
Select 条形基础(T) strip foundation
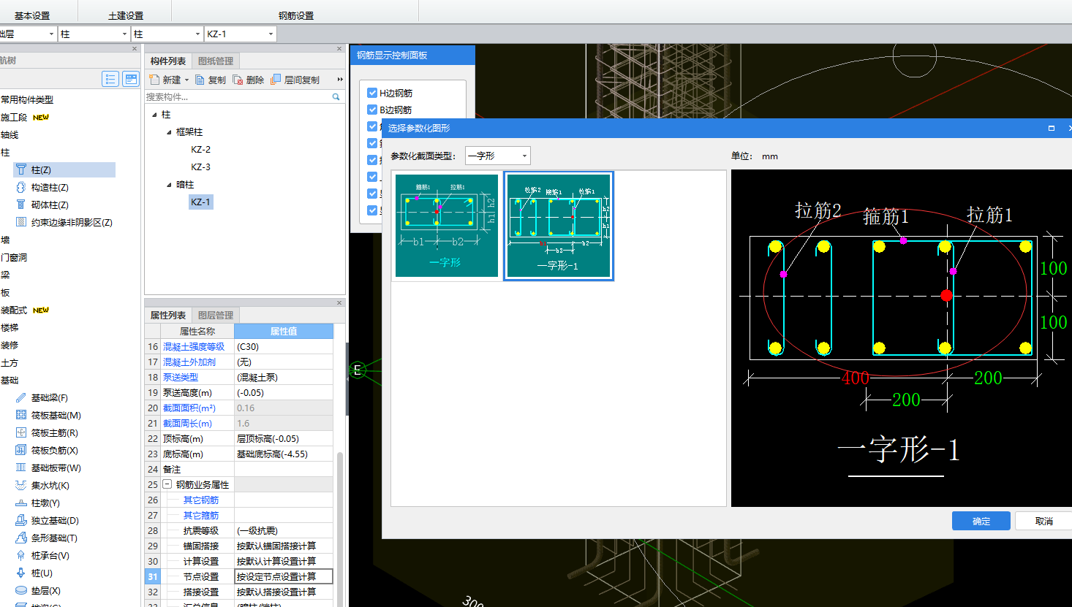click(x=46, y=538)
